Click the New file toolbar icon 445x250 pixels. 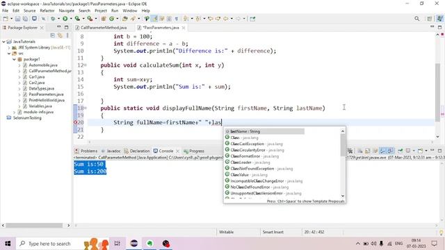pyautogui.click(x=6, y=19)
